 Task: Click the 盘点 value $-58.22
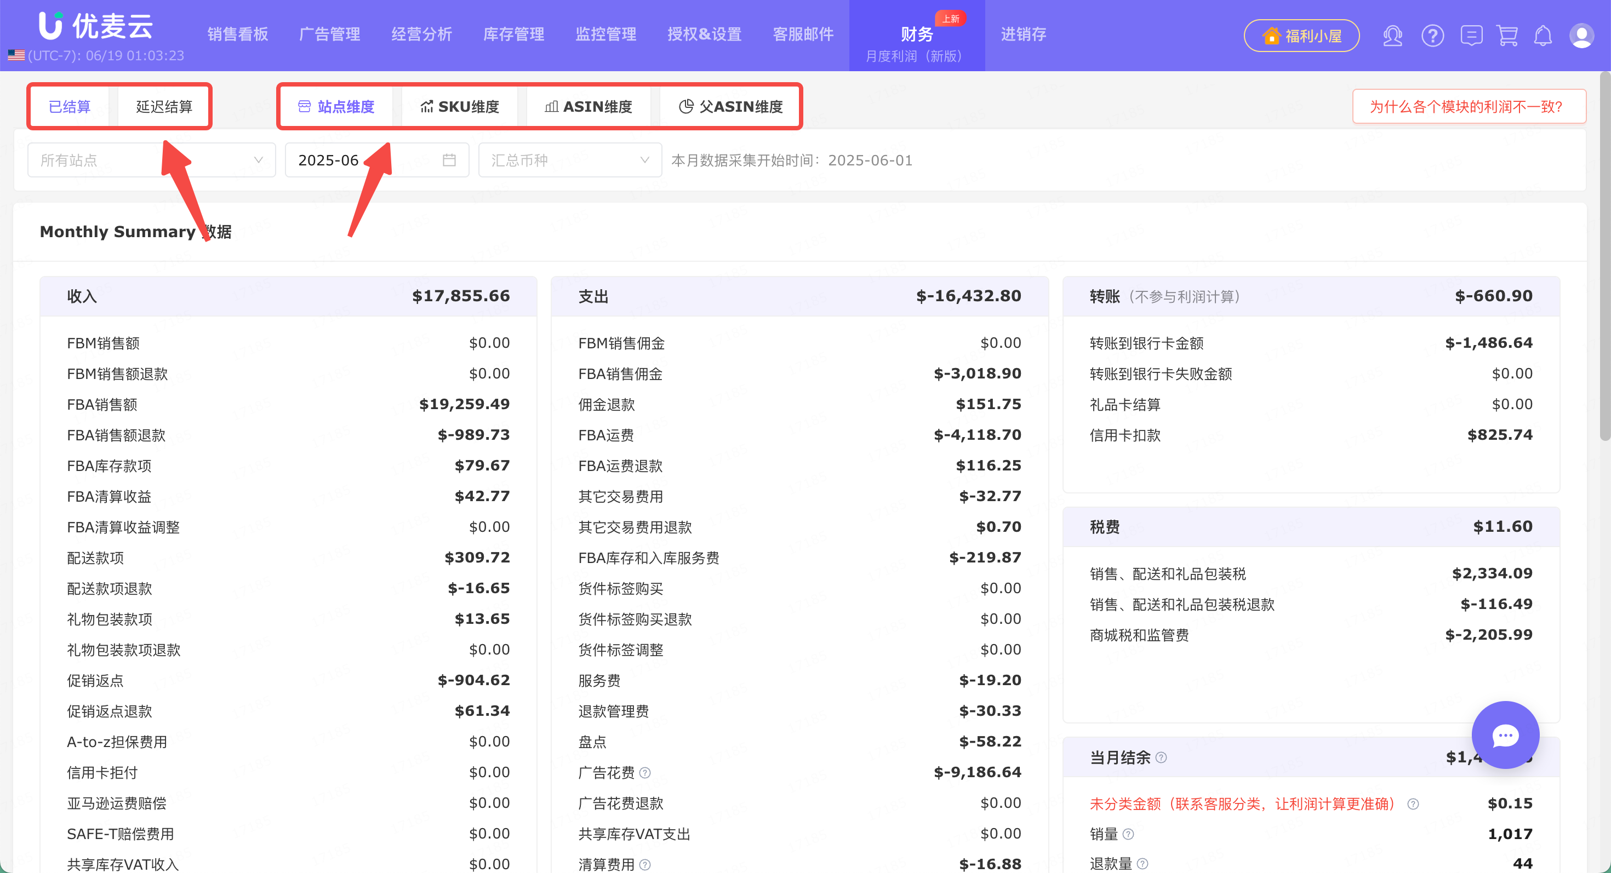click(990, 742)
